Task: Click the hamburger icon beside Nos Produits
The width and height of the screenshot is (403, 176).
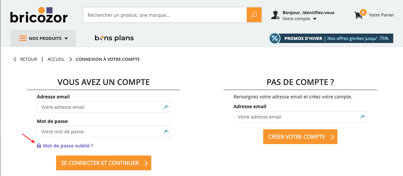Action: click(23, 39)
